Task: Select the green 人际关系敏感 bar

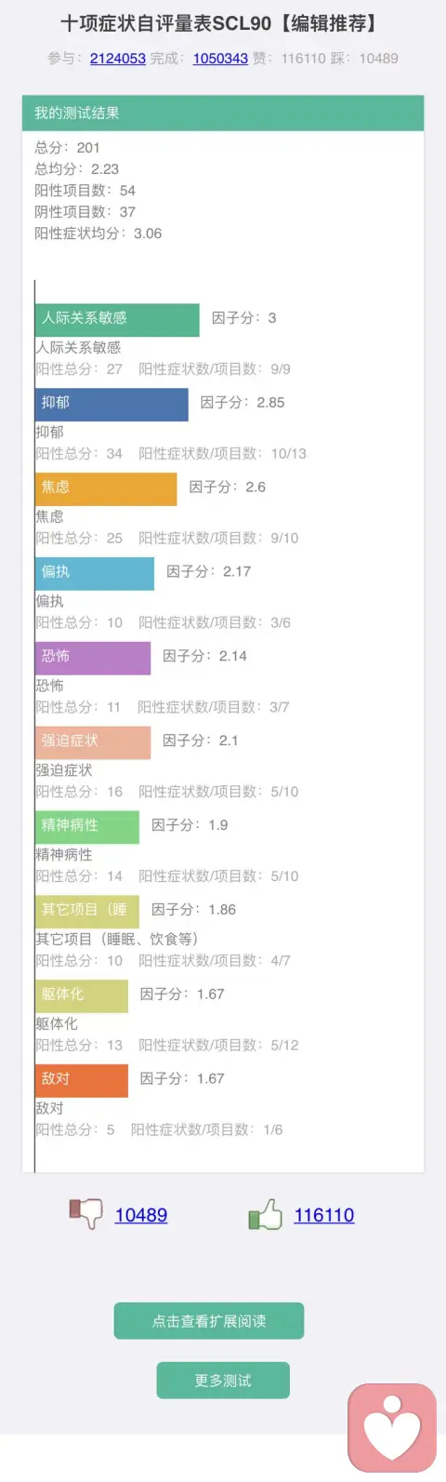Action: coord(117,319)
